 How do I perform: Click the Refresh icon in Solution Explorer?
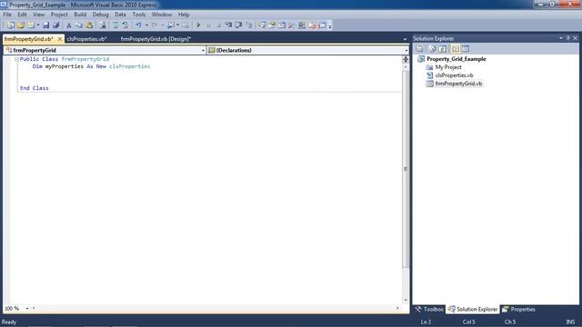pyautogui.click(x=443, y=49)
